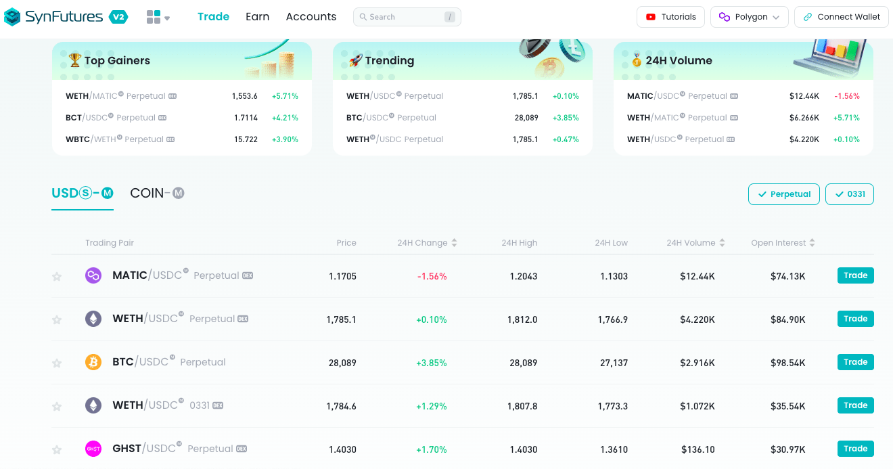Click DEX badge on WETH/USDC Perpetual table row
Screen dimensions: 893x469
click(243, 319)
